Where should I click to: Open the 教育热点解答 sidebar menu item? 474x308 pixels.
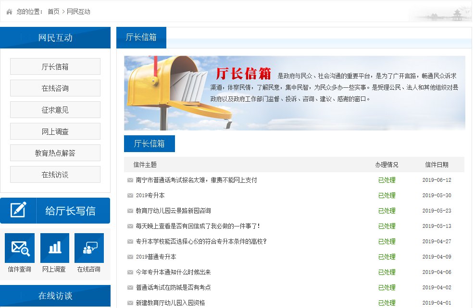coord(55,153)
